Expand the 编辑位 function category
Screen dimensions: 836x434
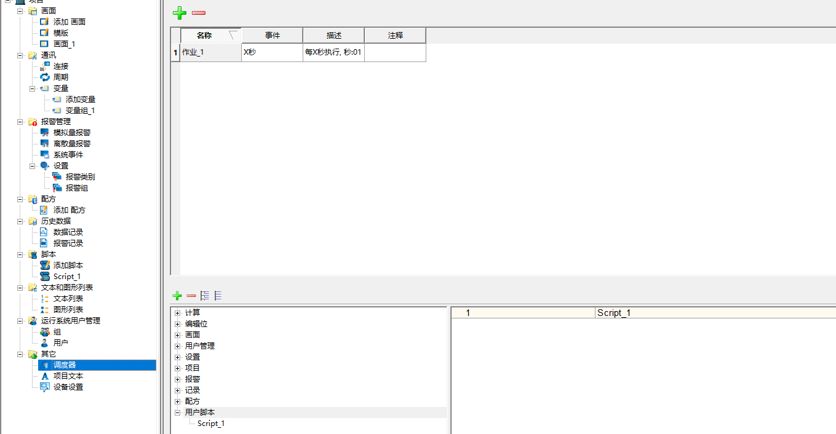[177, 323]
